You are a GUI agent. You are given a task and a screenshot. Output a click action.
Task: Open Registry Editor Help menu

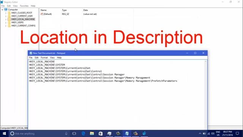click(x=33, y=6)
